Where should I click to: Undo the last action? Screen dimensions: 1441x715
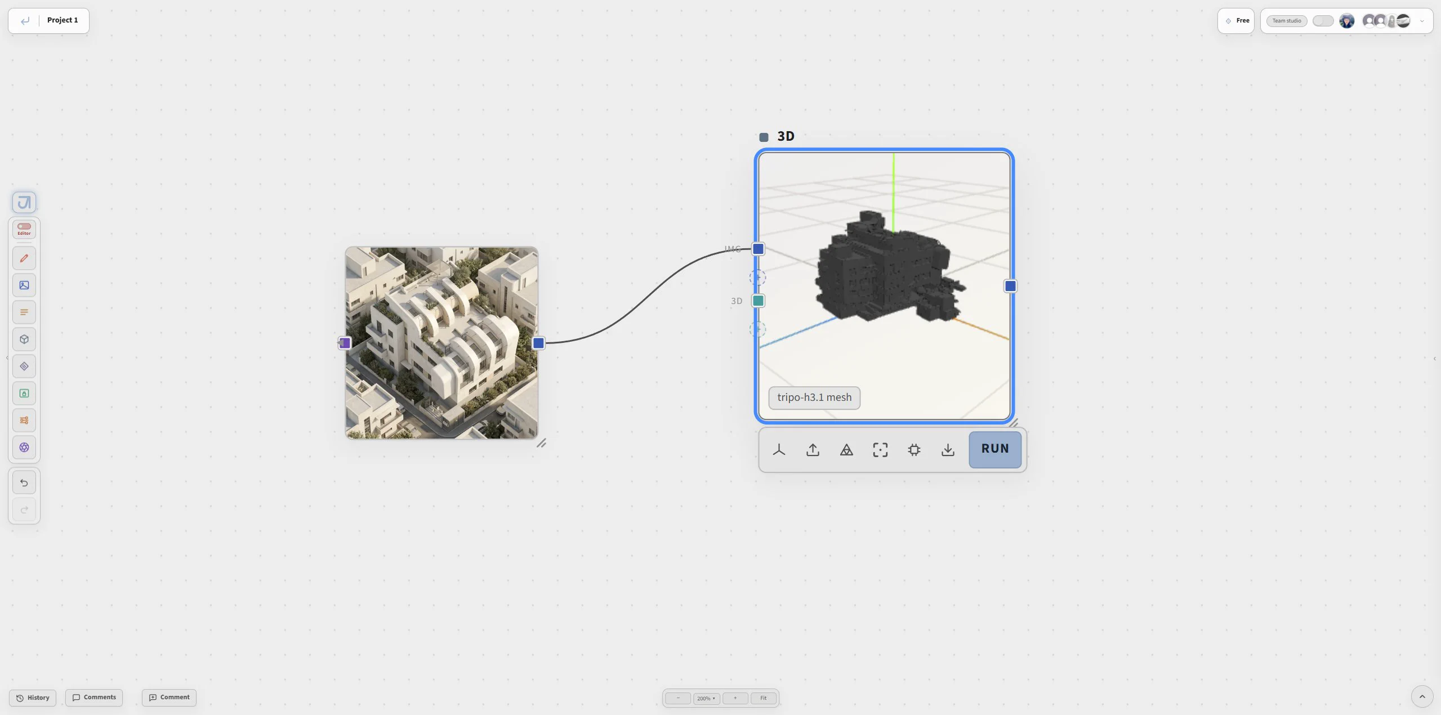click(x=24, y=483)
